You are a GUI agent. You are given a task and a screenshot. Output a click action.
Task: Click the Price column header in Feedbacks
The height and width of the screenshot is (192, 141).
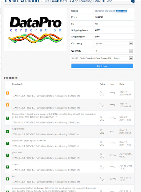click(x=102, y=84)
